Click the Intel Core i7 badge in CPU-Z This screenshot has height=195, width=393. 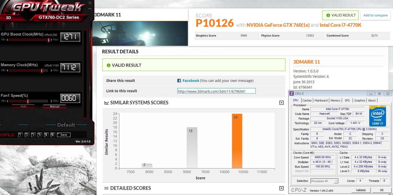(x=378, y=116)
